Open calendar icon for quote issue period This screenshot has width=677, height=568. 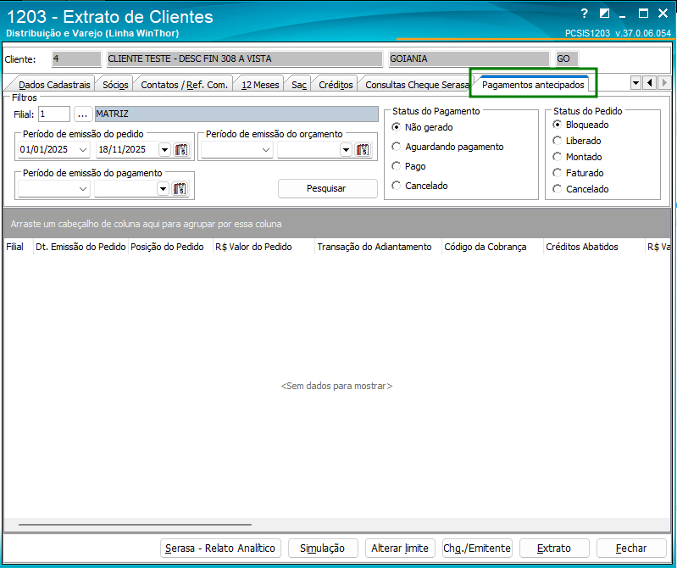pyautogui.click(x=363, y=150)
